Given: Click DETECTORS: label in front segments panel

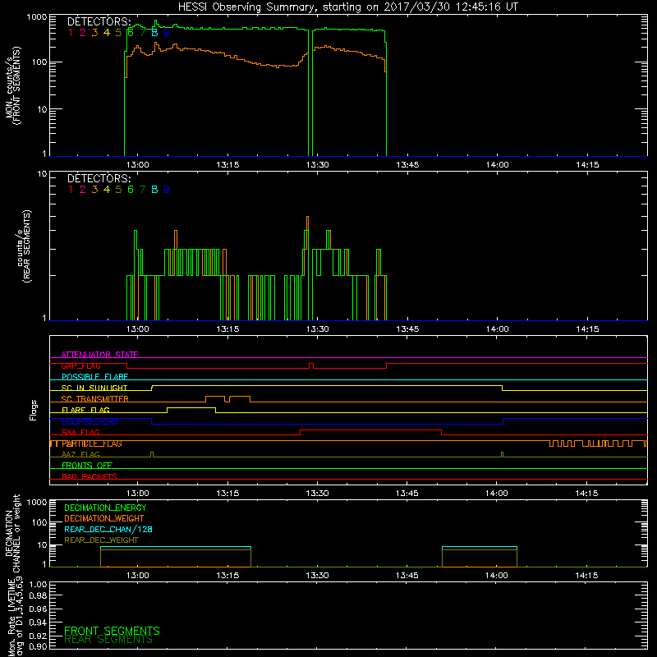Looking at the screenshot, I should [x=99, y=21].
